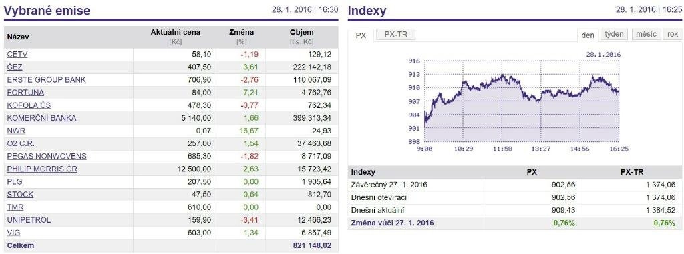Screen dimensions: 684x254
Task: Switch to the PX-TR index tab
Action: tap(395, 35)
